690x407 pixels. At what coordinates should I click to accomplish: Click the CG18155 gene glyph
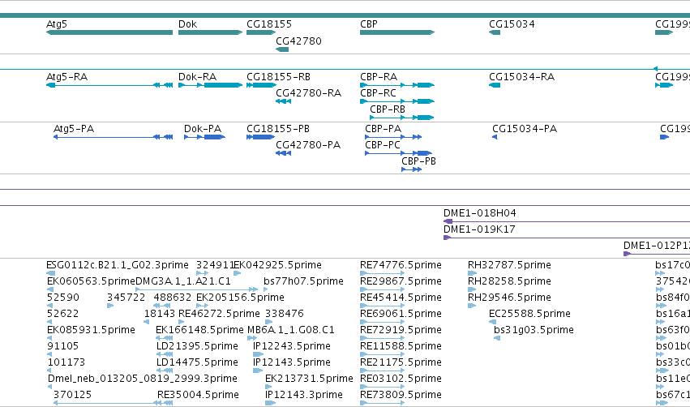261,32
